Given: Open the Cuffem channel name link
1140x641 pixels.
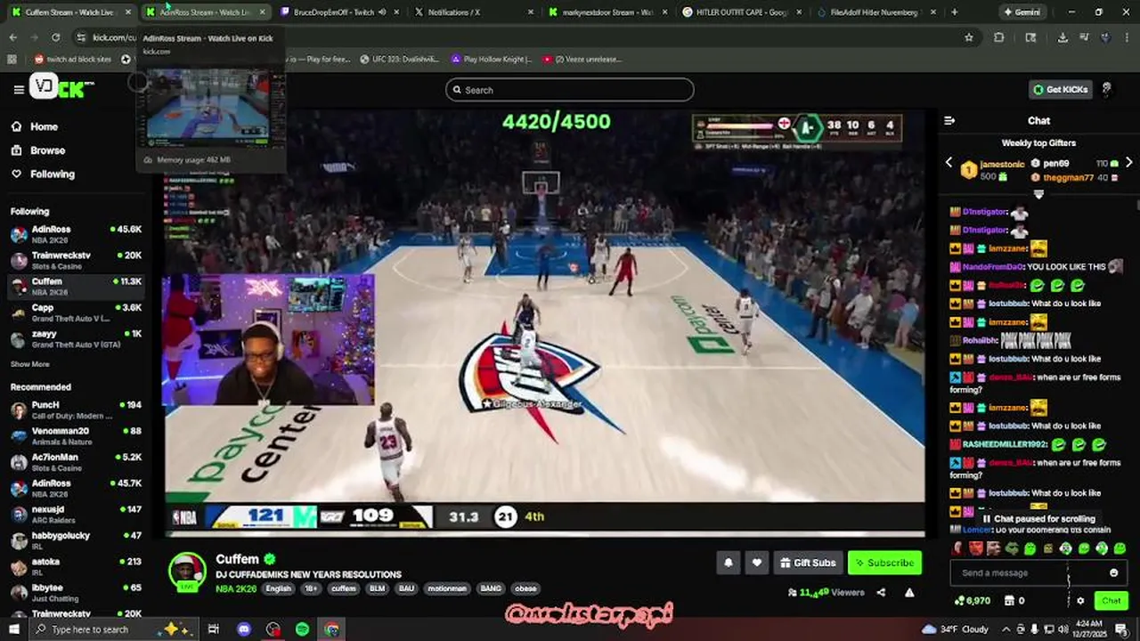Looking at the screenshot, I should pyautogui.click(x=237, y=559).
